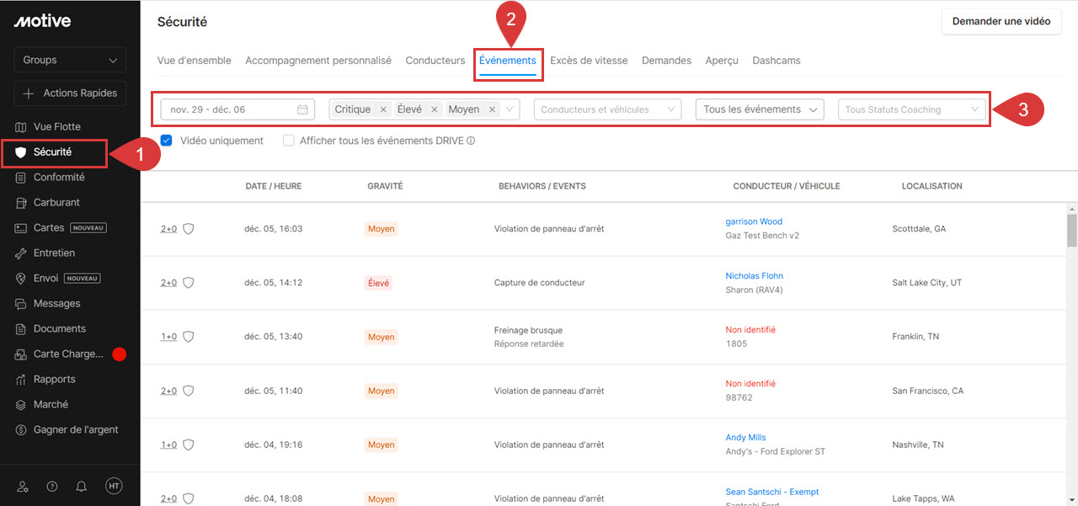The width and height of the screenshot is (1078, 506).
Task: Open the Messages chat icon
Action: pyautogui.click(x=21, y=304)
